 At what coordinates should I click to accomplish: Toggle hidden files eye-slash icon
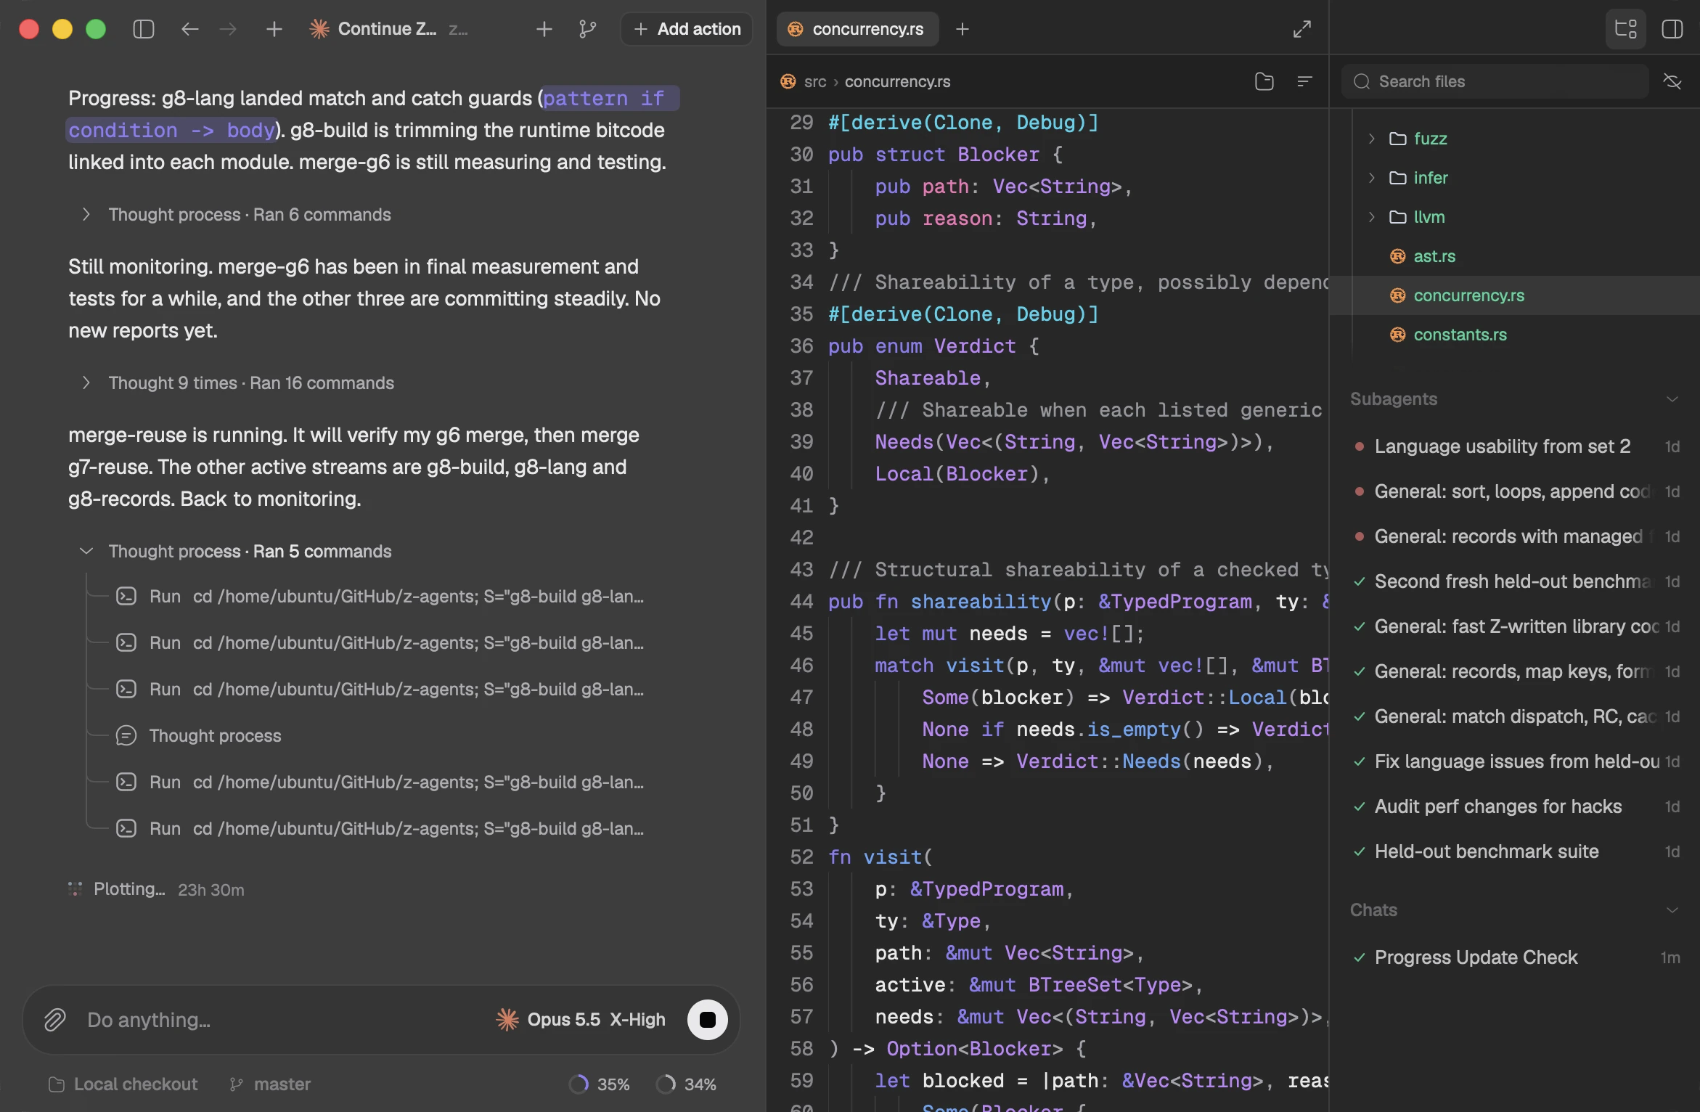1673,81
